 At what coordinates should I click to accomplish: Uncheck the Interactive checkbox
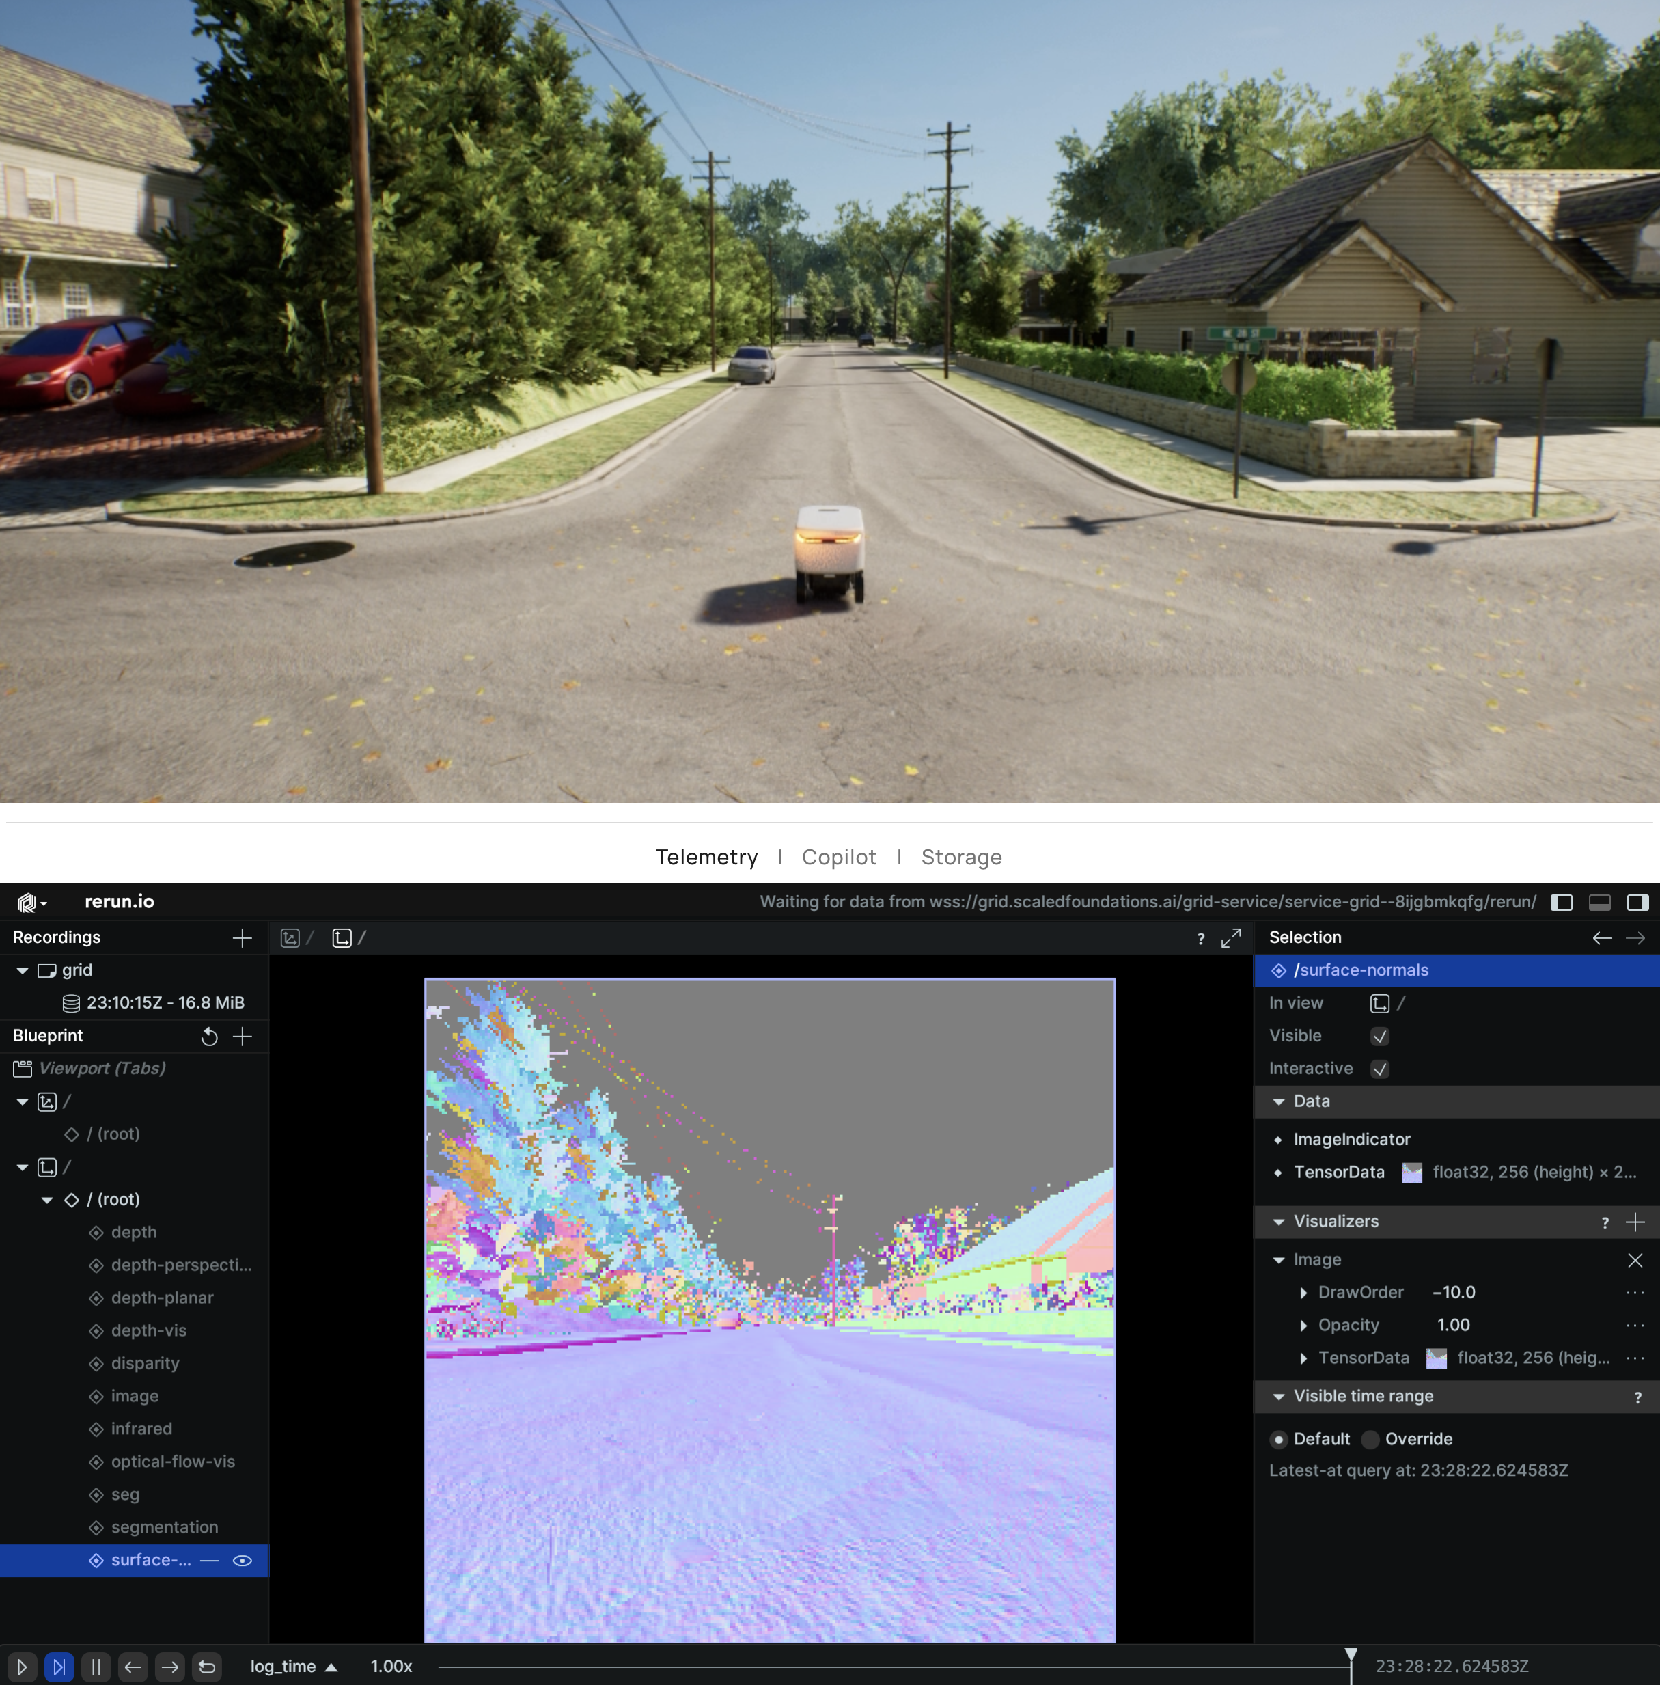(1379, 1069)
